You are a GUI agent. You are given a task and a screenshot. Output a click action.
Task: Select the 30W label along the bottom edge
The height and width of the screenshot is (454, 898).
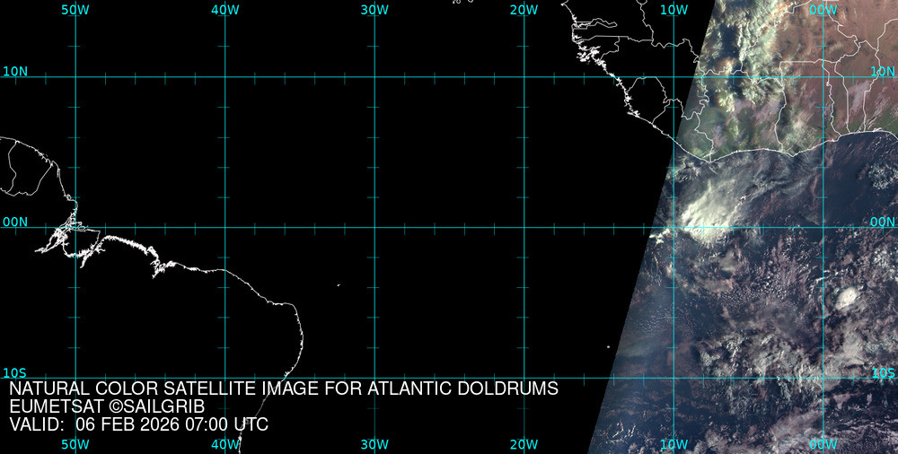tap(374, 444)
